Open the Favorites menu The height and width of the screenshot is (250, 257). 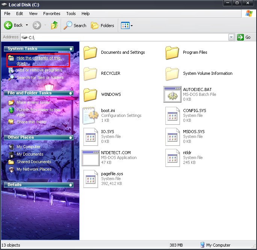pyautogui.click(x=51, y=14)
